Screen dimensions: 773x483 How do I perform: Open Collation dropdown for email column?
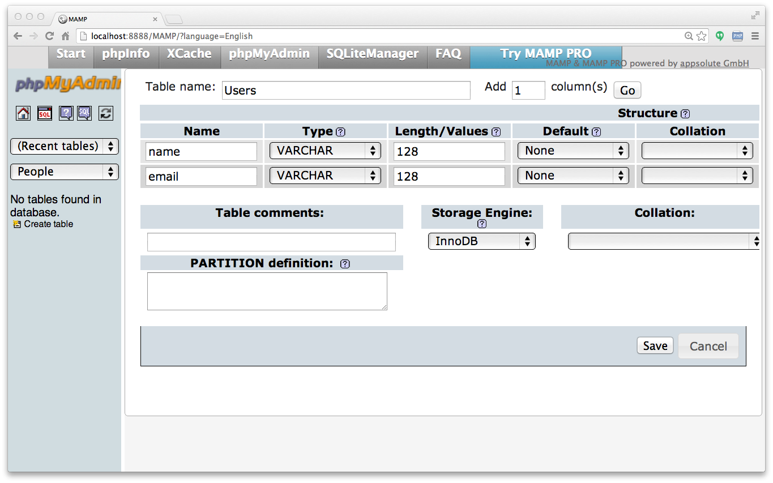click(697, 176)
